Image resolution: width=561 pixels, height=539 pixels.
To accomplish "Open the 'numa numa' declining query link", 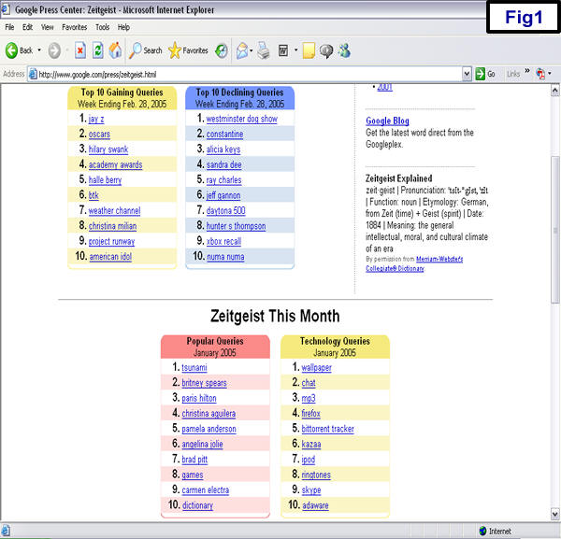I will pos(225,257).
